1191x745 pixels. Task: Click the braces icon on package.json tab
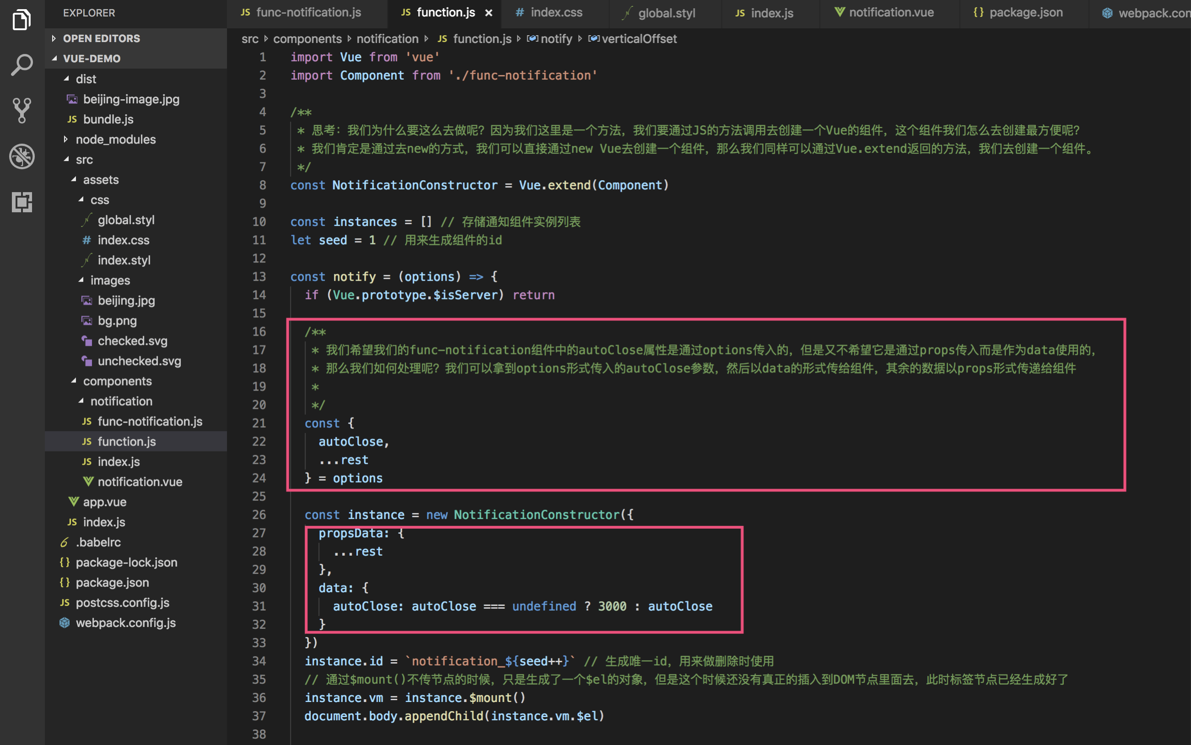point(978,12)
